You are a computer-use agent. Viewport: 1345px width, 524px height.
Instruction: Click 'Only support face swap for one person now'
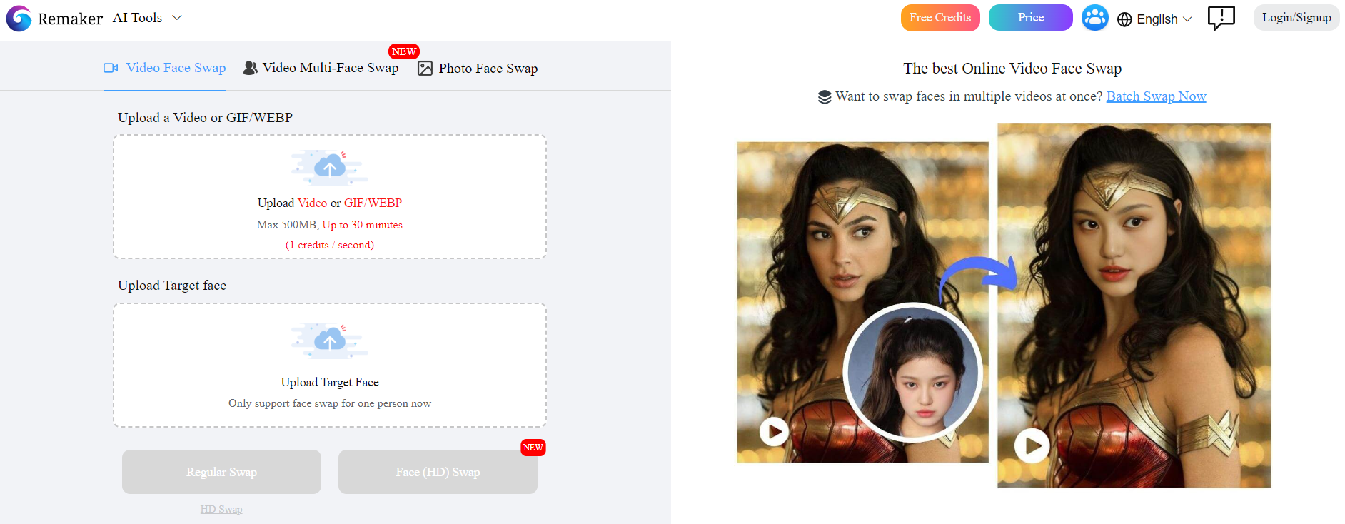[x=330, y=403]
